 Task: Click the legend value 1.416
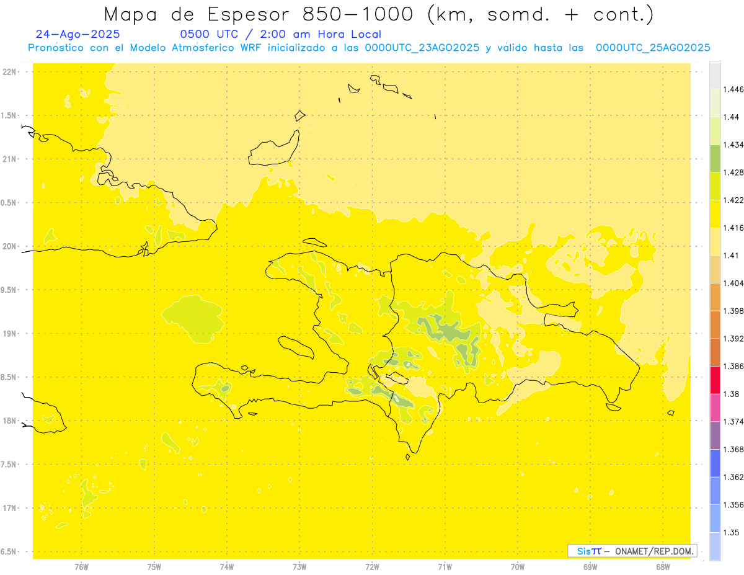tap(733, 228)
